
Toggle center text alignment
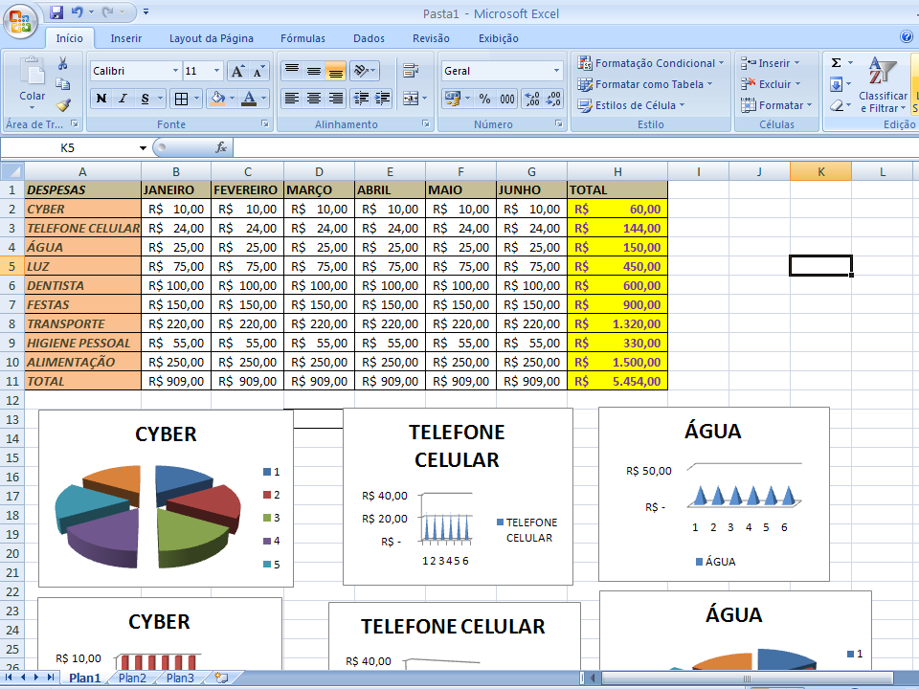click(x=313, y=98)
